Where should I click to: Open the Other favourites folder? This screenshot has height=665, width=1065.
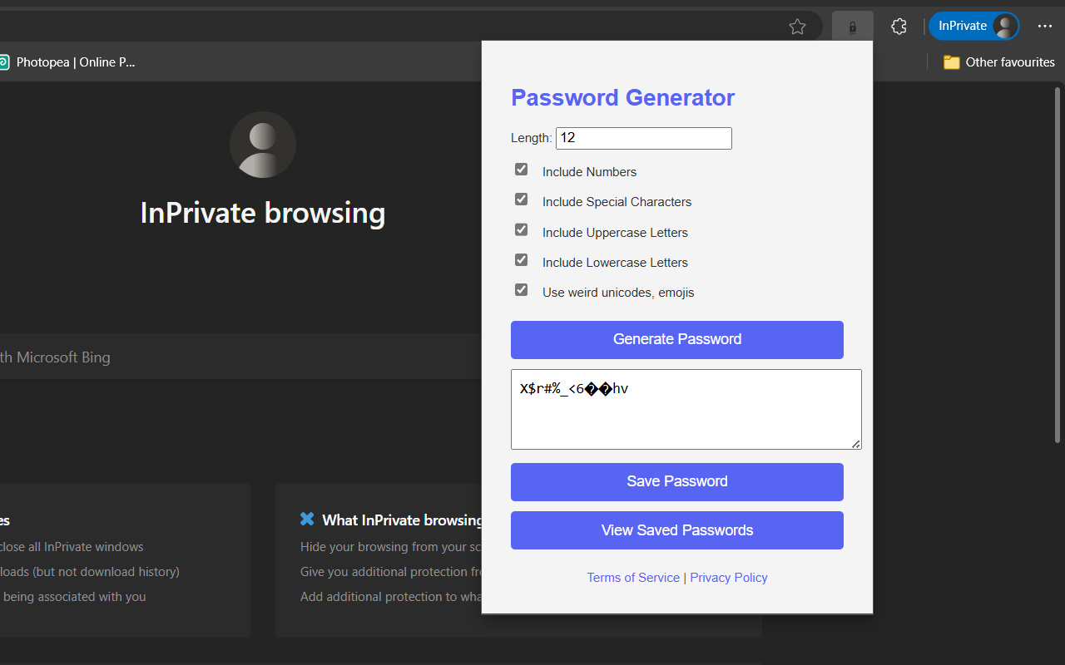coord(998,62)
